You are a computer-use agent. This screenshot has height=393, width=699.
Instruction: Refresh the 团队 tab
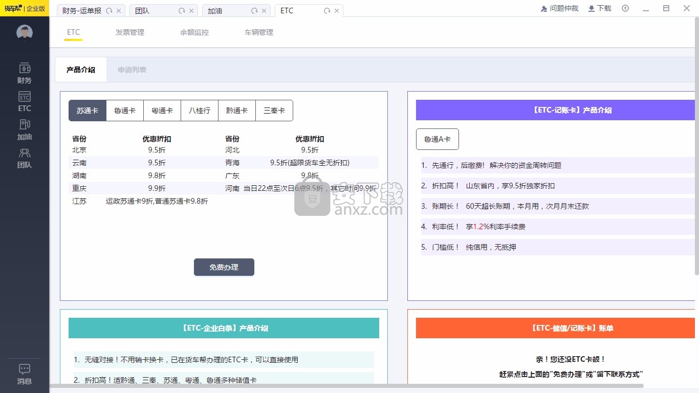point(182,11)
